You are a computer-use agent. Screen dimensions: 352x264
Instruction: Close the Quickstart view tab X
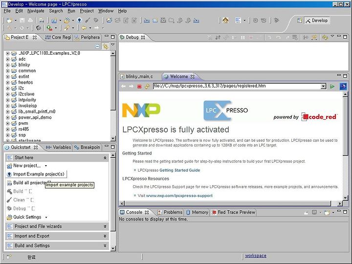coord(36,148)
